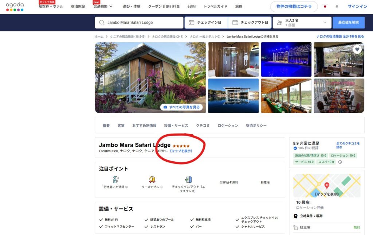Click the parking car icon

point(296,228)
